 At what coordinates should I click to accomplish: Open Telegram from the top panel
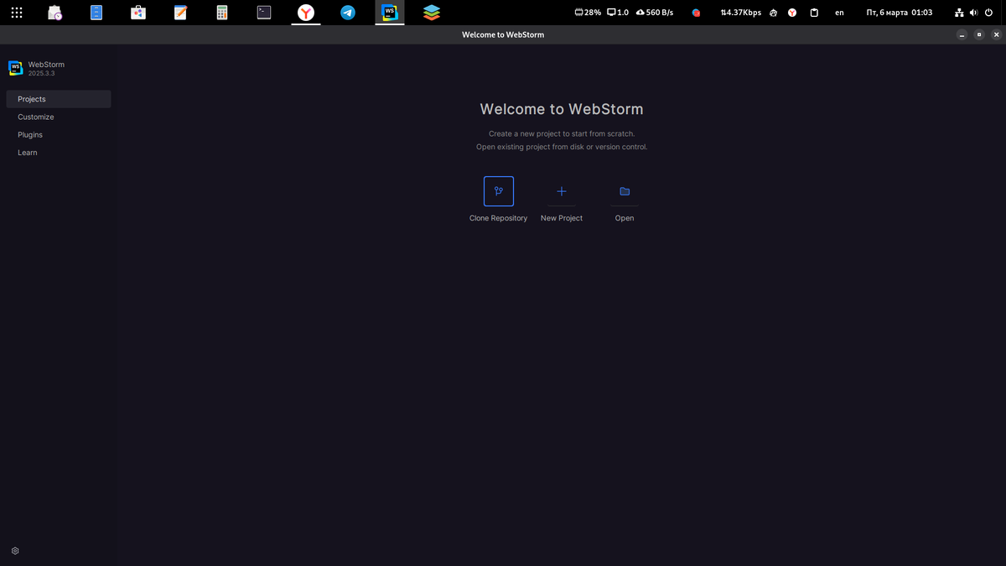(348, 13)
